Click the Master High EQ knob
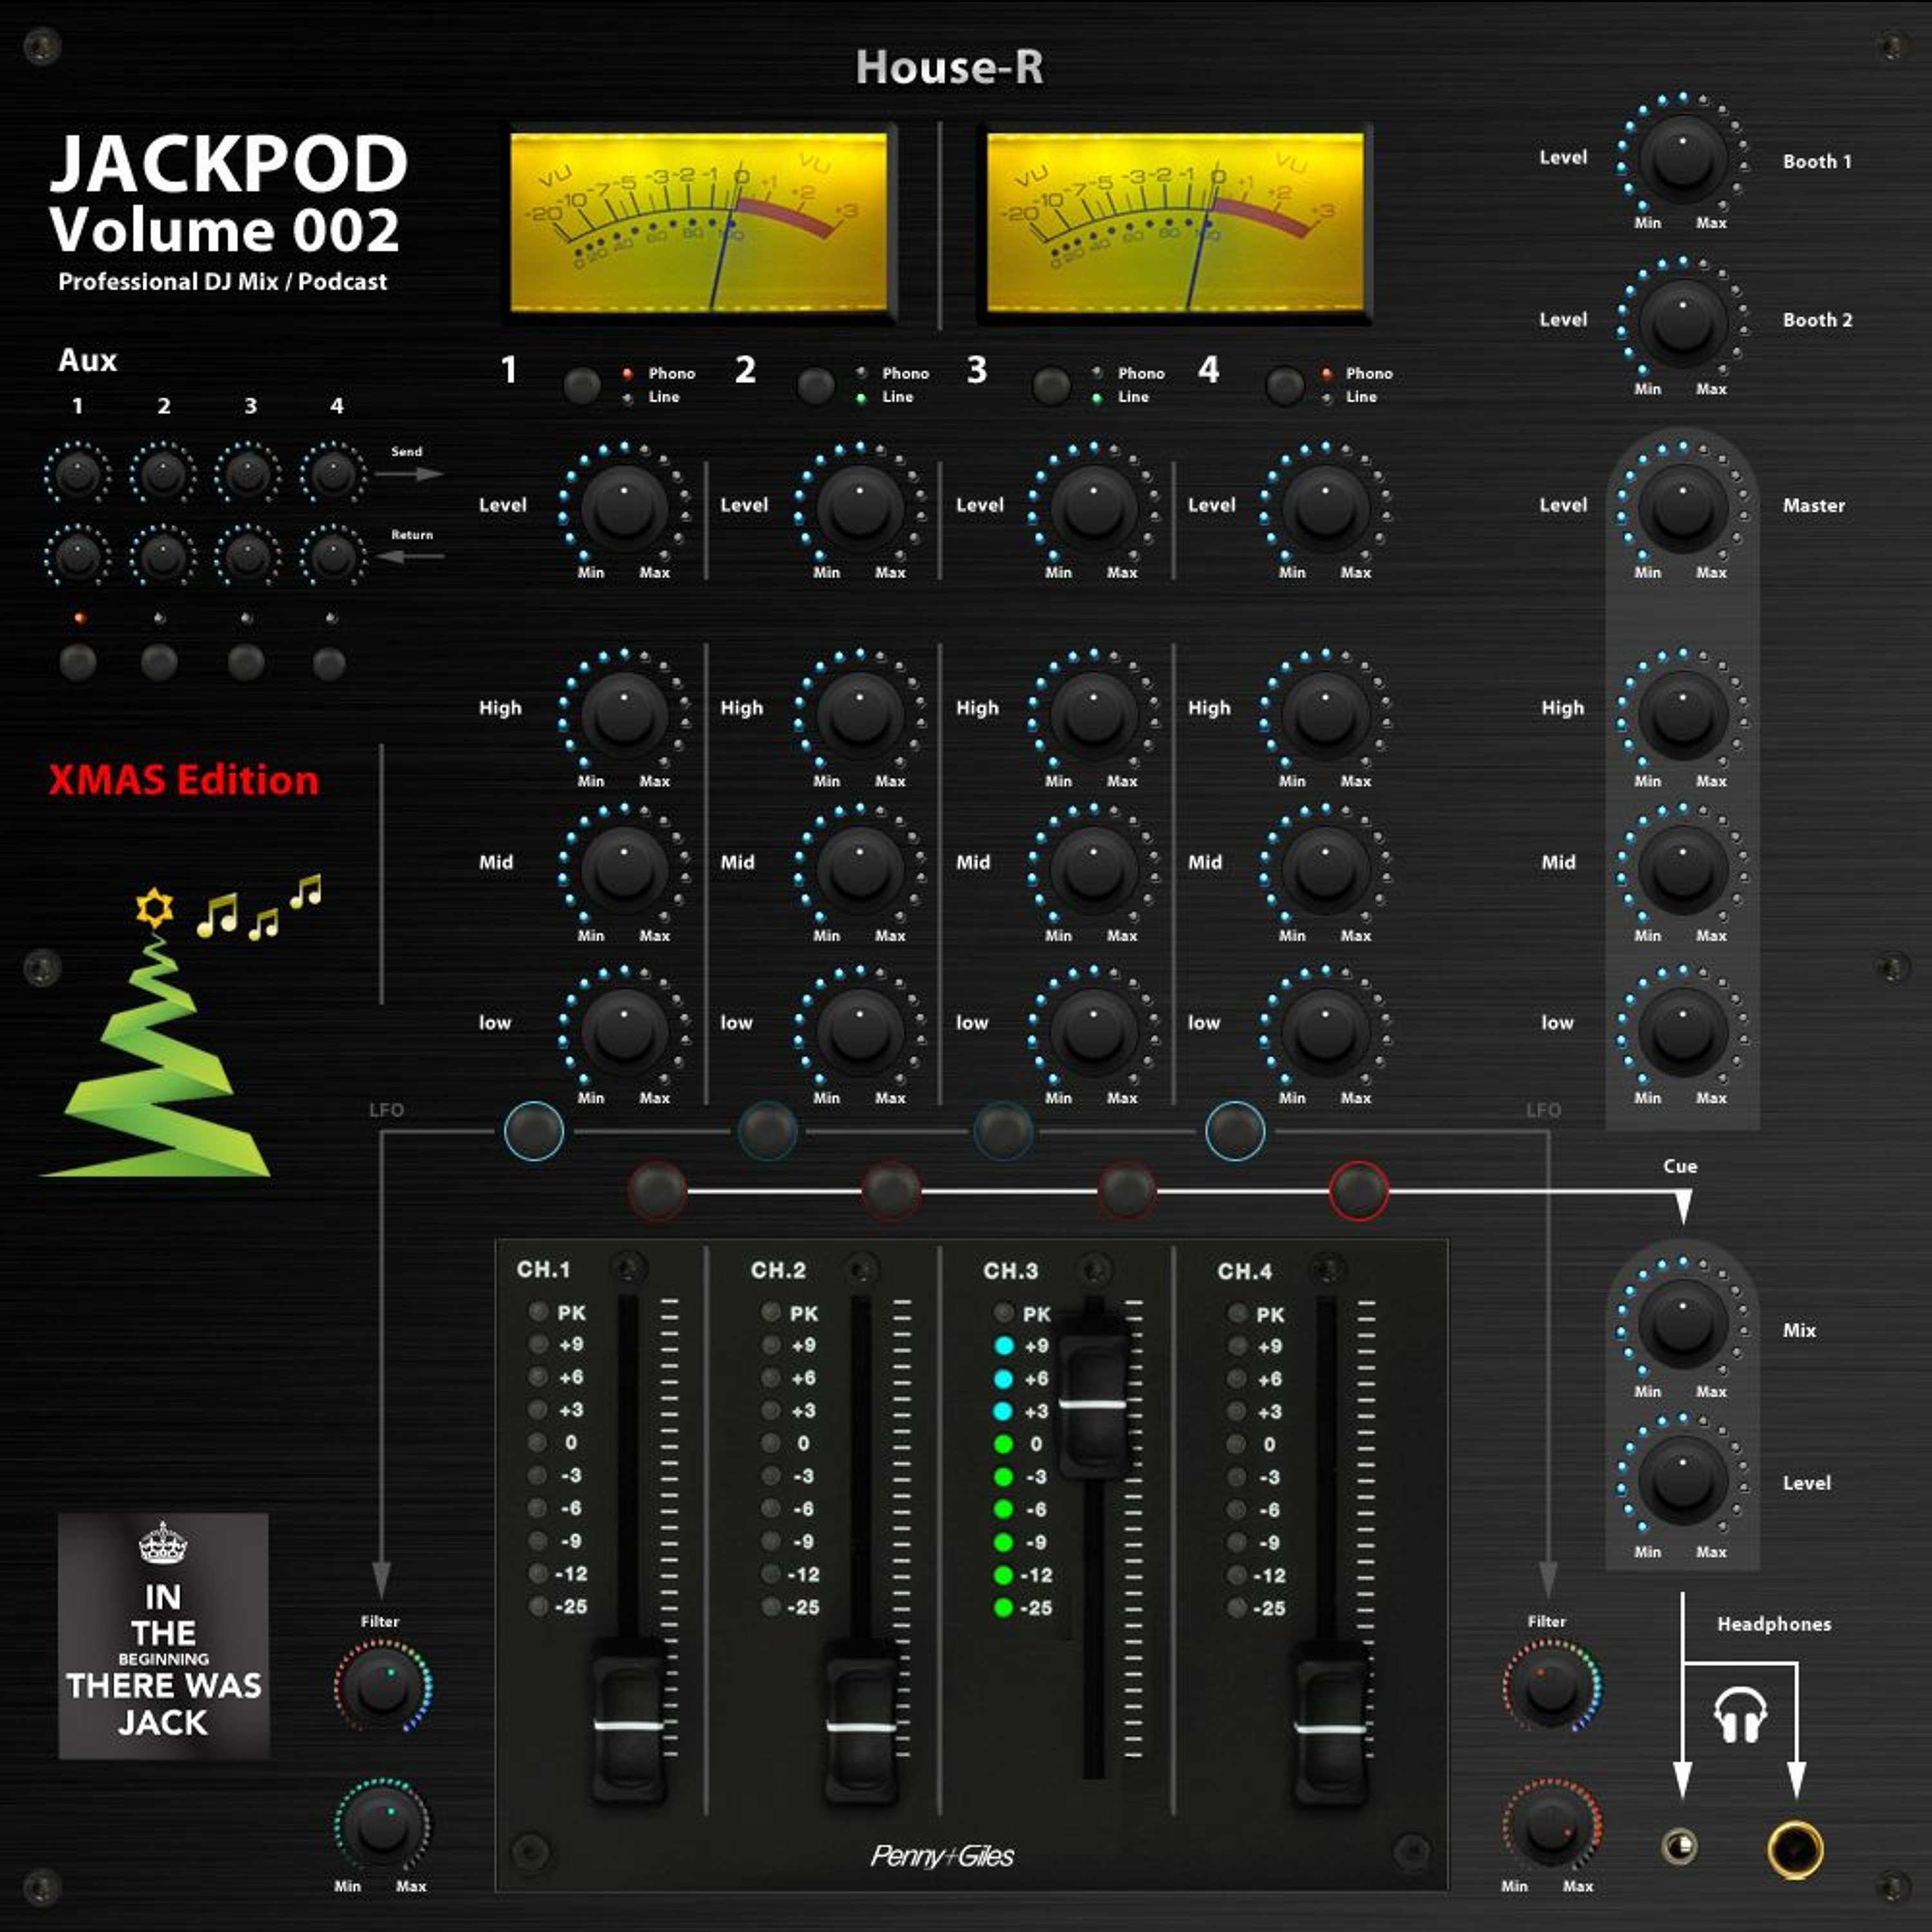1932x1932 pixels. click(x=1682, y=716)
